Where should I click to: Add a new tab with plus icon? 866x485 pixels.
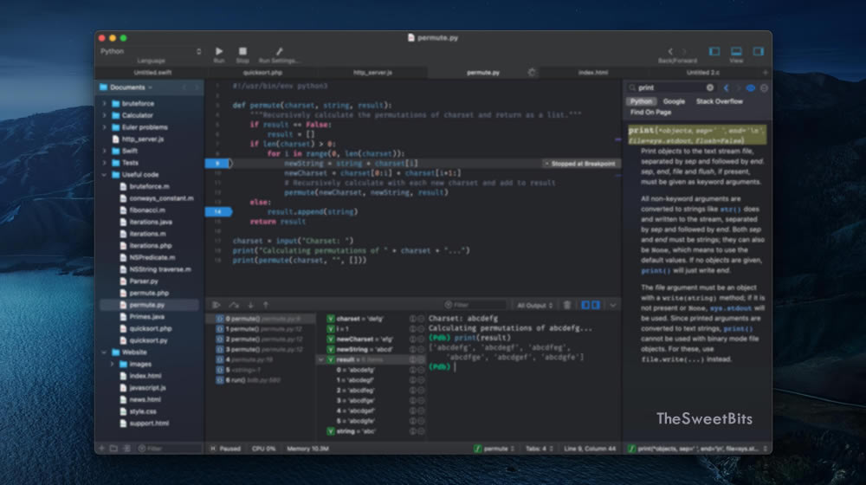(x=765, y=73)
